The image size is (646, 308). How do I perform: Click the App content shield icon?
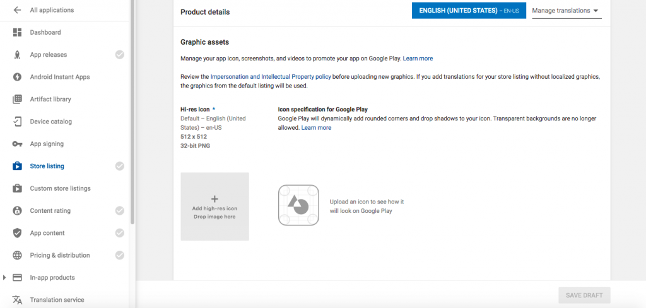[17, 233]
